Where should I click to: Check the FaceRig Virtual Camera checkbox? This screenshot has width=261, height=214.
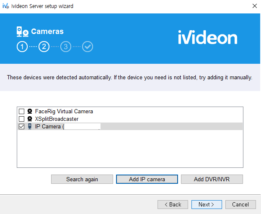click(x=21, y=111)
